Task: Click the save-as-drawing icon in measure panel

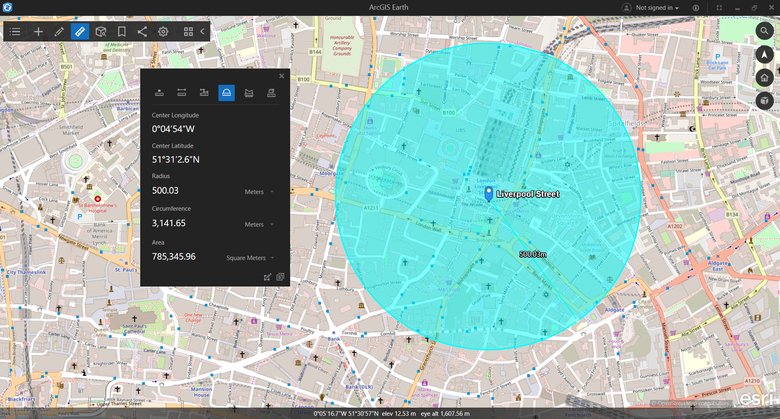Action: [x=267, y=277]
